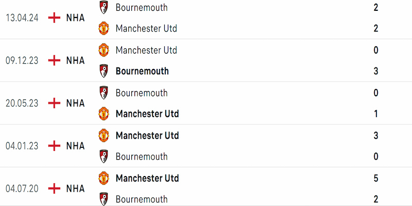
Task: Click Bournemouth crest in 09.12.23 match
Action: [x=104, y=71]
